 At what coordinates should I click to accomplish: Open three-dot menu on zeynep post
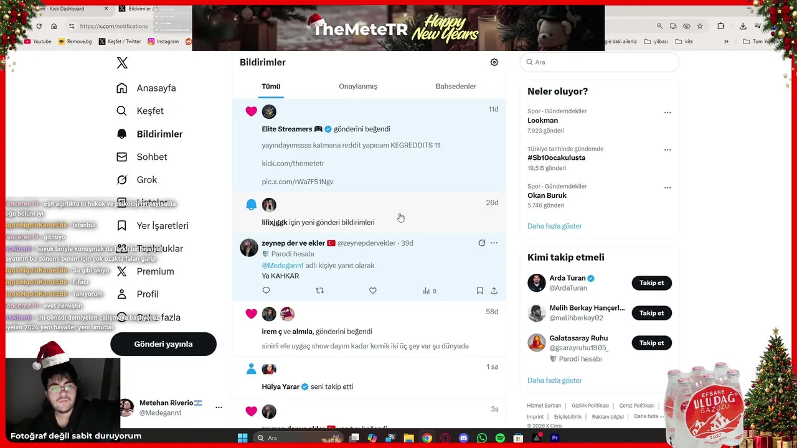pyautogui.click(x=494, y=243)
